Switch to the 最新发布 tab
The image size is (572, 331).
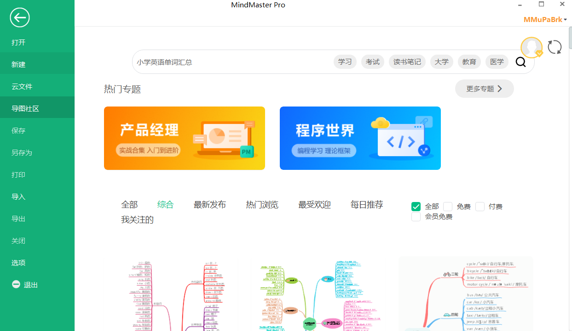pos(210,205)
